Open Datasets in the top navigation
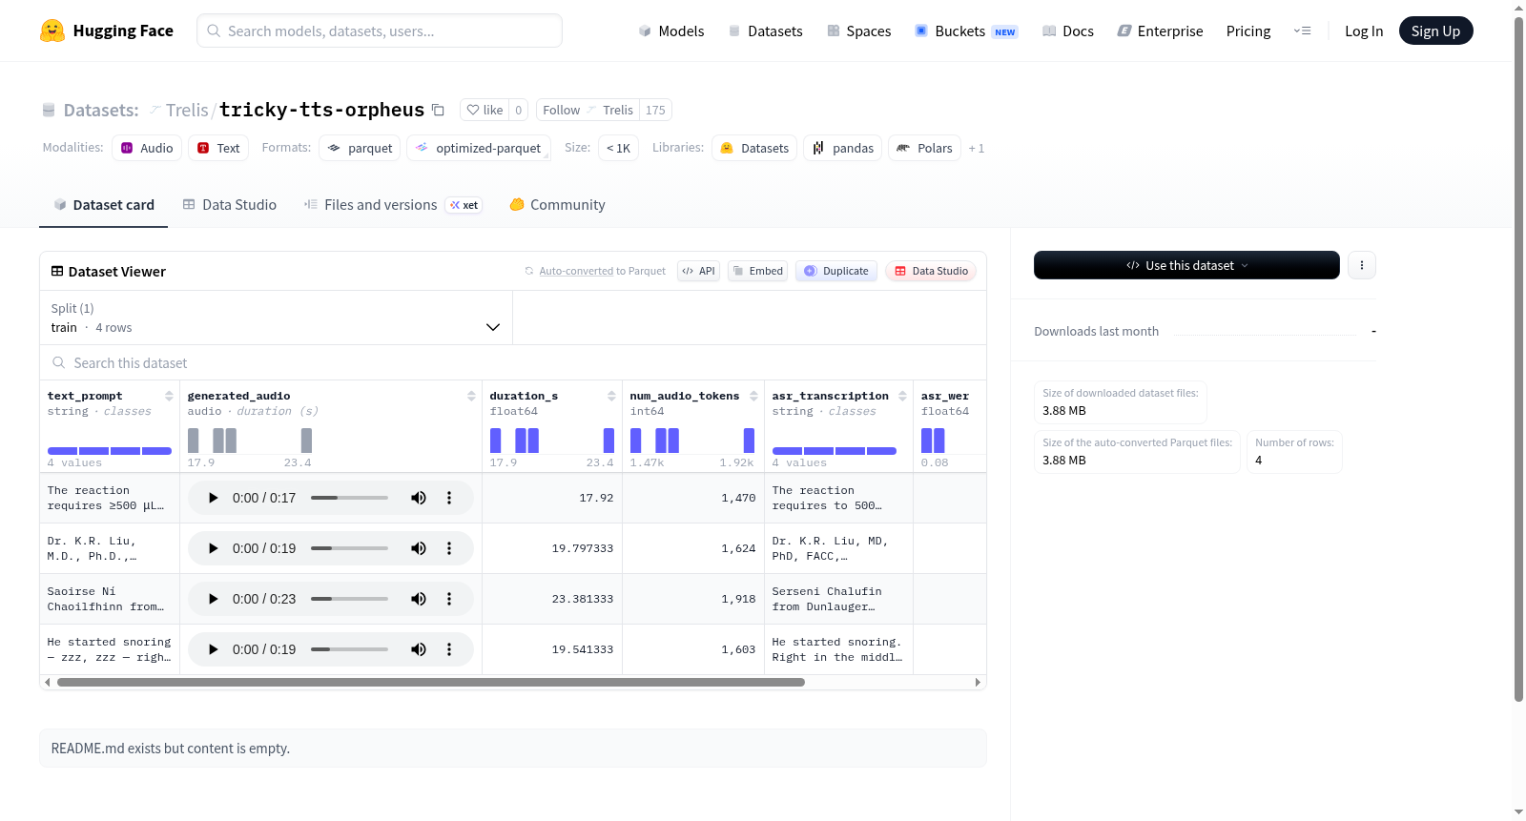Screen dimensions: 1526x821 point(765,31)
